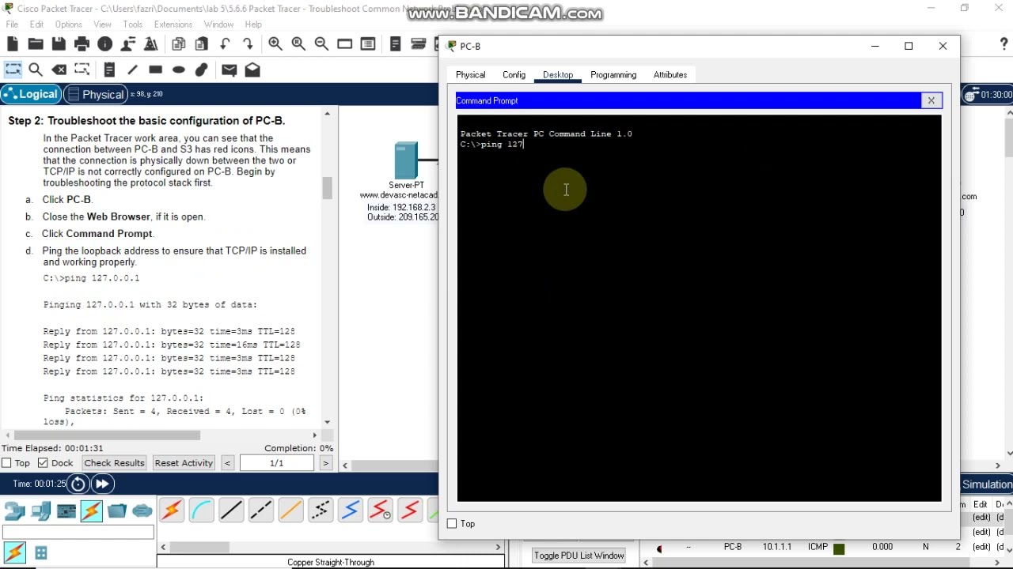
Task: Go to next instruction page
Action: pos(325,463)
